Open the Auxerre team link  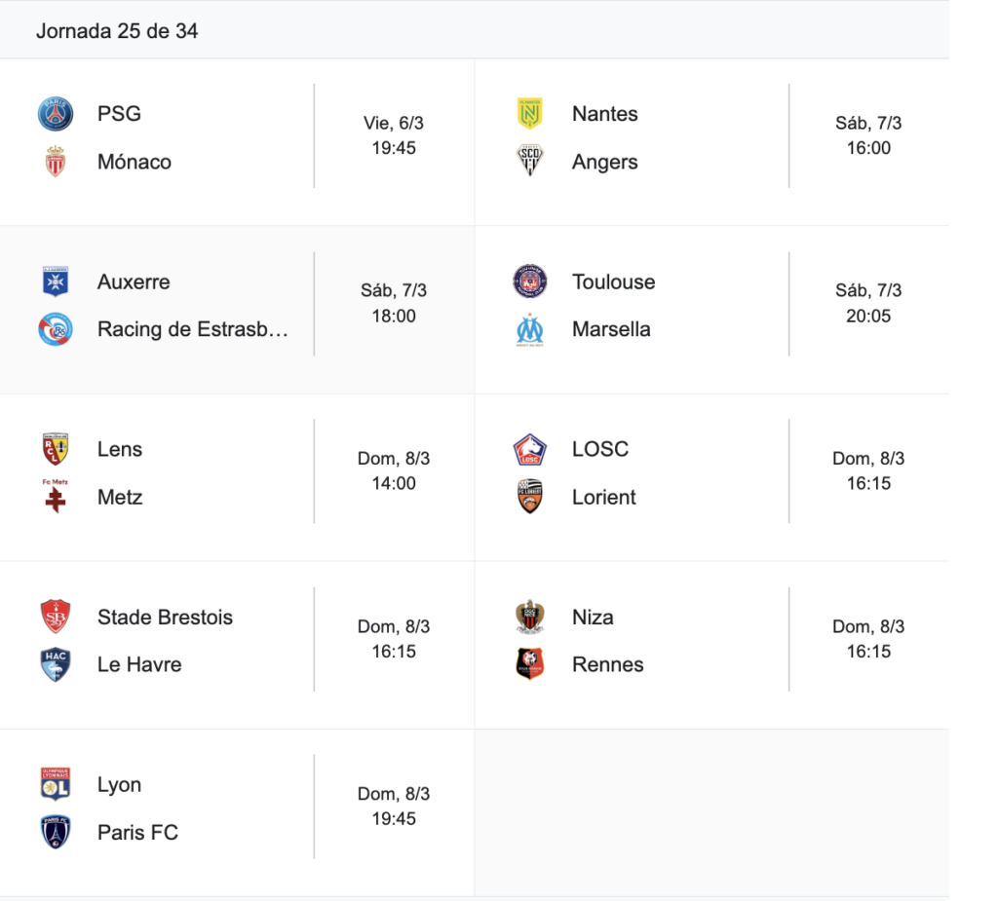coord(134,282)
